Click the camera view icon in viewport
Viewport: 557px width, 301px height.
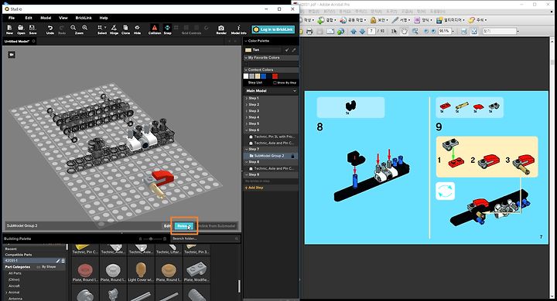click(x=12, y=55)
